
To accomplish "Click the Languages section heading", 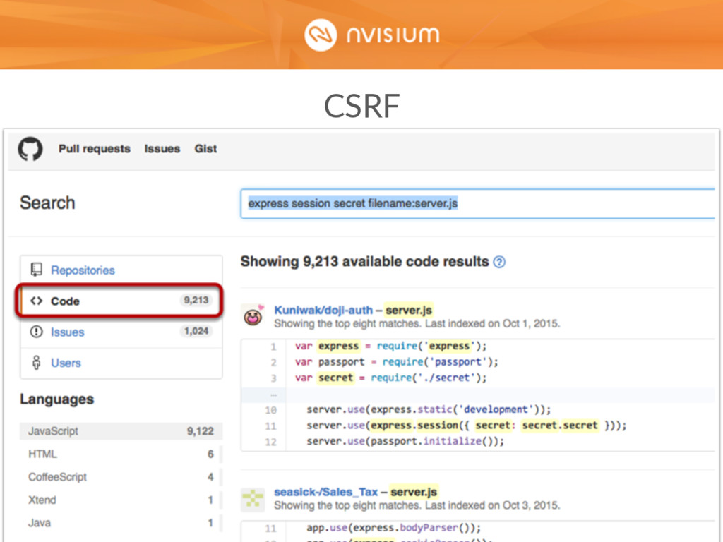I will pyautogui.click(x=56, y=399).
